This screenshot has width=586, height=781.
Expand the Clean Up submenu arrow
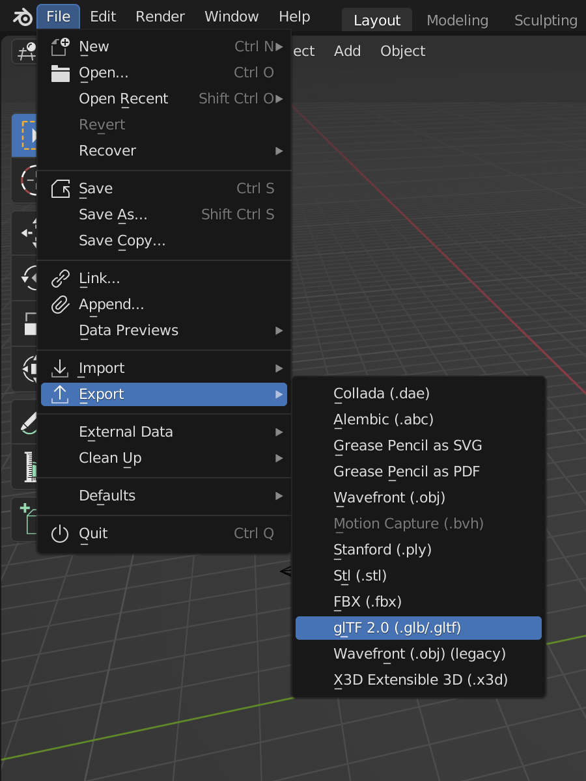pos(279,458)
